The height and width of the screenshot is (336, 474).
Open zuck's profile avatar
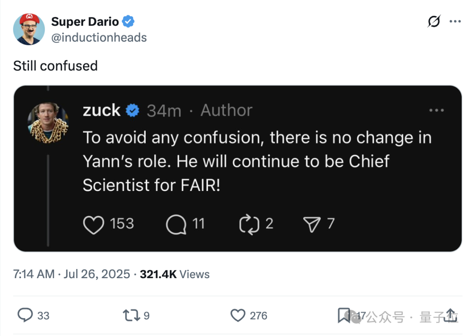48,123
